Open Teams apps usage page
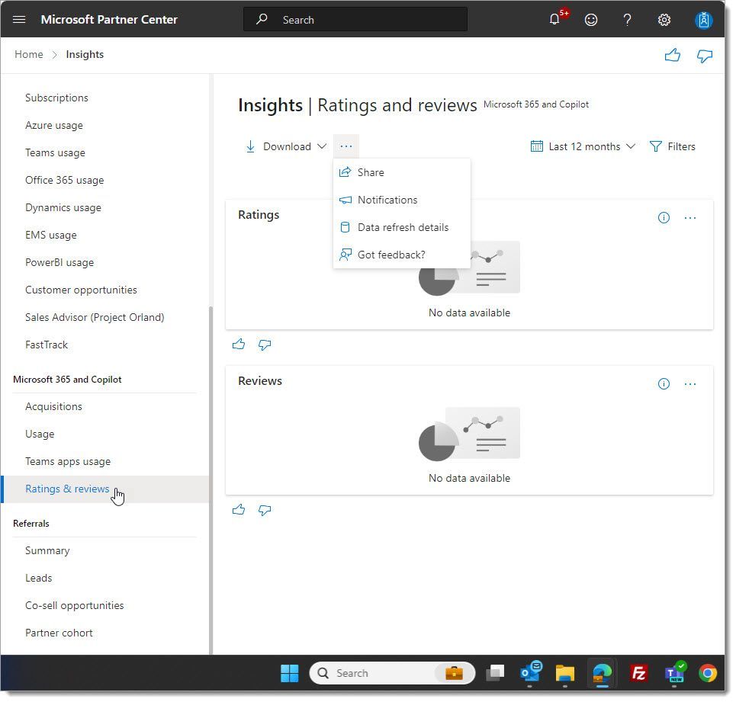Screen dimensions: 736x702 pyautogui.click(x=68, y=461)
